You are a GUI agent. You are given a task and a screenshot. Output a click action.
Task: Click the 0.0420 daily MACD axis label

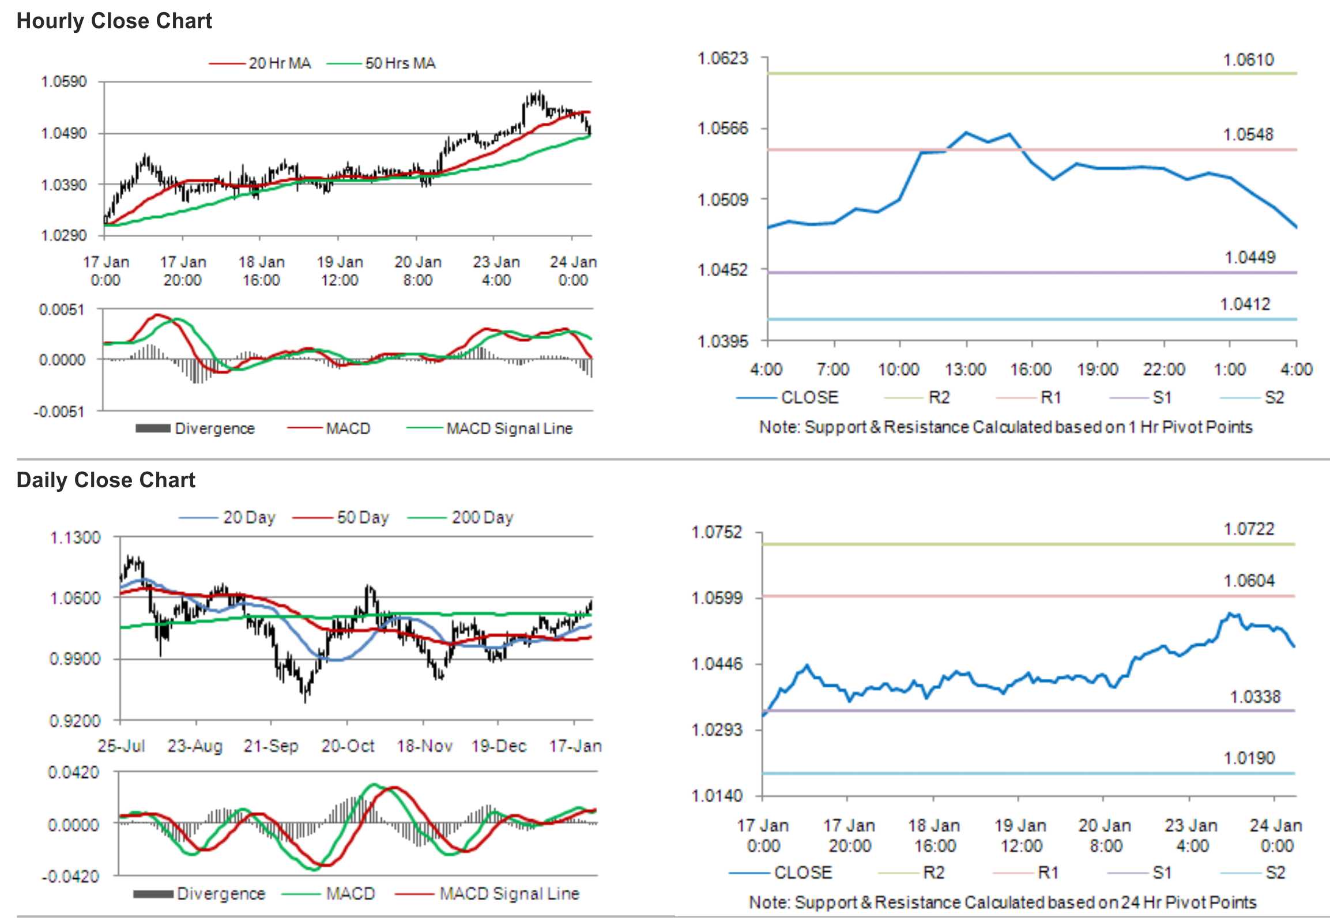74,773
